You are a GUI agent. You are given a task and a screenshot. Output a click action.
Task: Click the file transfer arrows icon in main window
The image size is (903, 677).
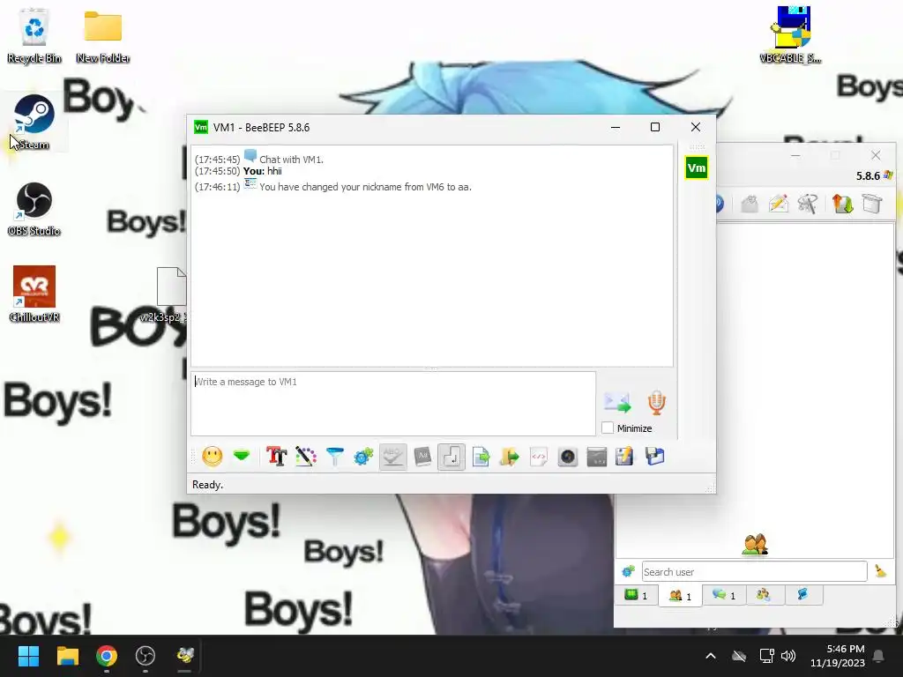pyautogui.click(x=842, y=204)
